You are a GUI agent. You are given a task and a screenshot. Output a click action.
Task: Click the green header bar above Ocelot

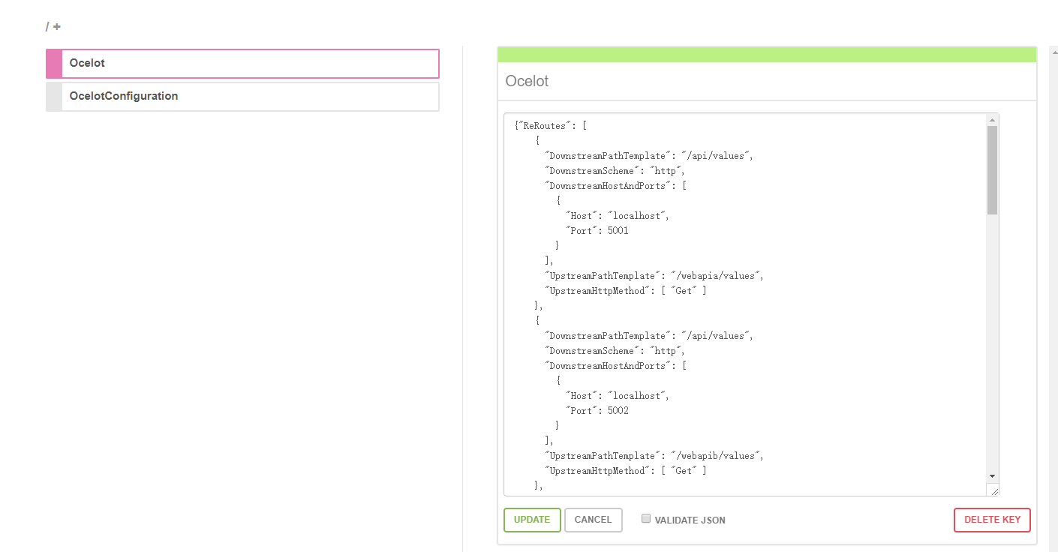pyautogui.click(x=765, y=54)
